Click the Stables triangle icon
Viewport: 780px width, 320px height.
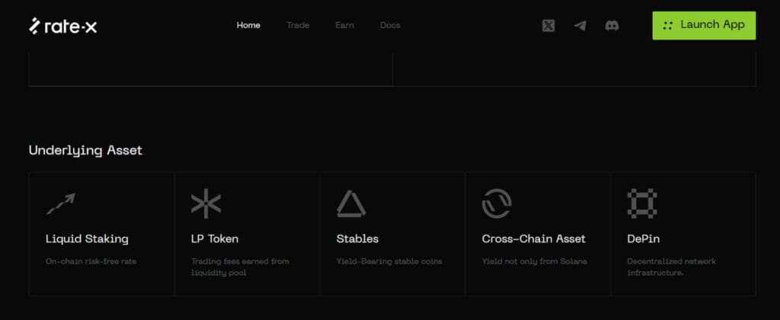point(351,203)
